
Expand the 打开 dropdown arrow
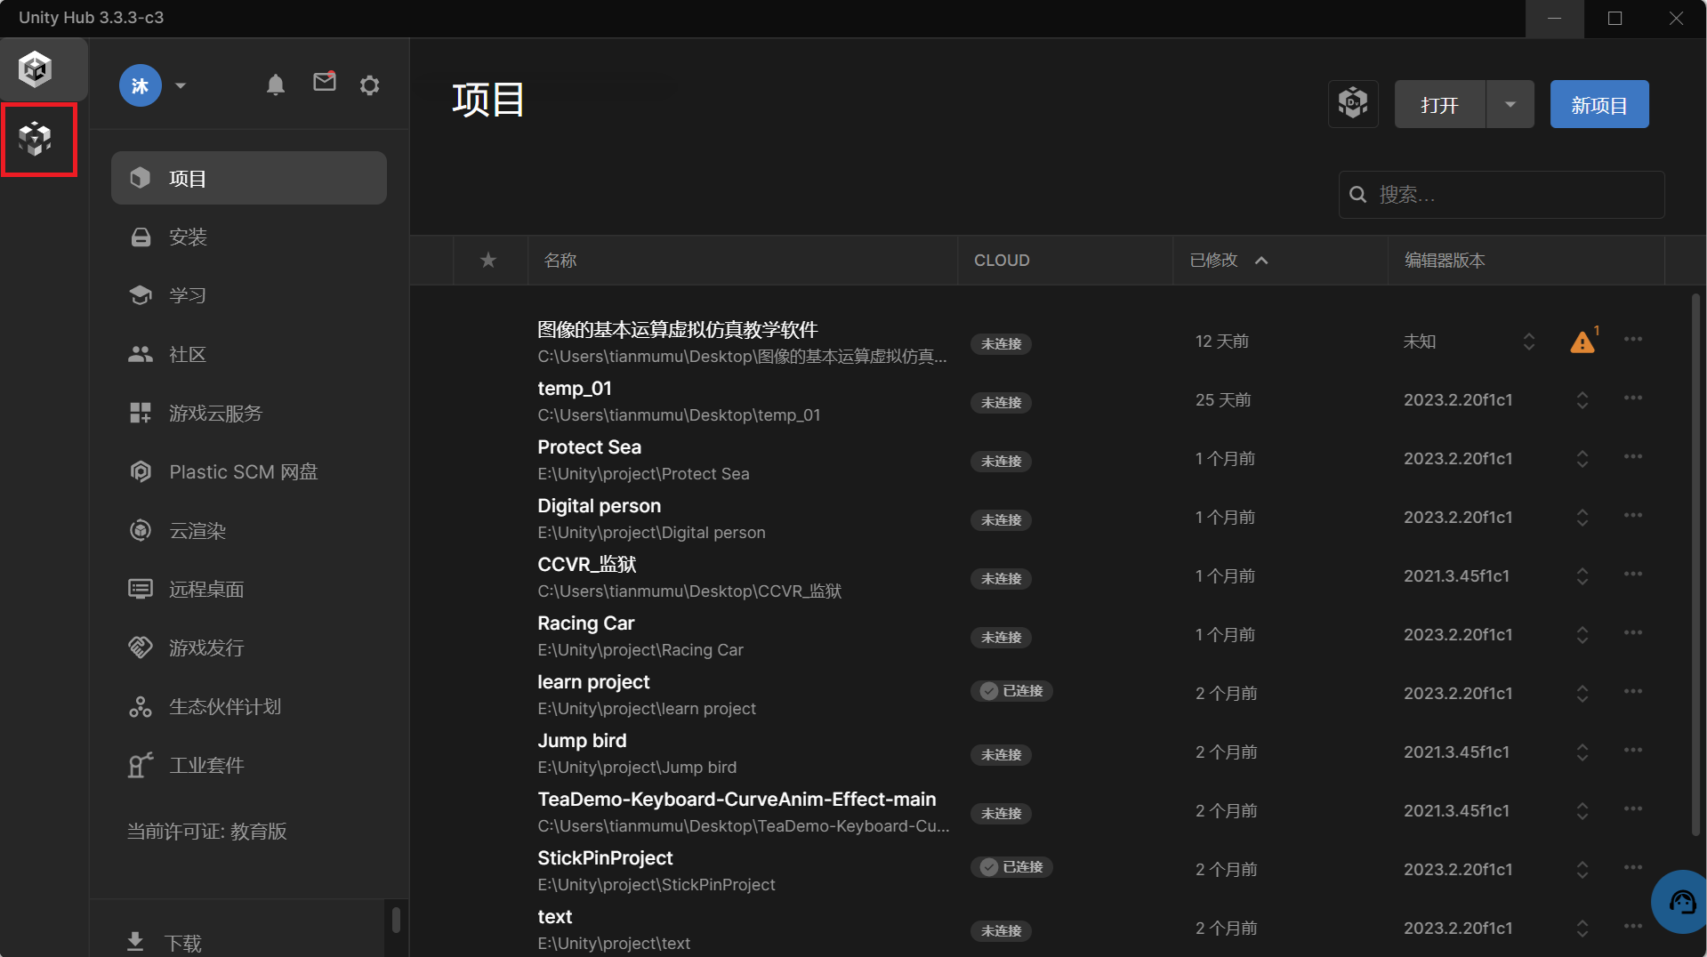tap(1510, 104)
